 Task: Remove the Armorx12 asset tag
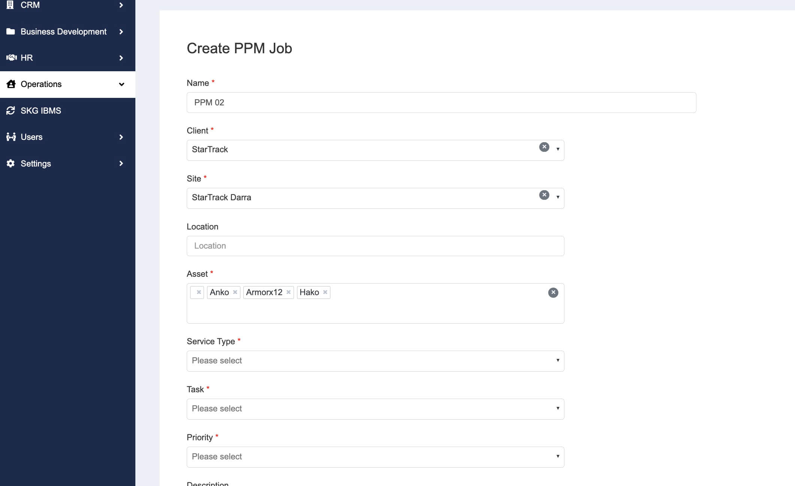[288, 292]
